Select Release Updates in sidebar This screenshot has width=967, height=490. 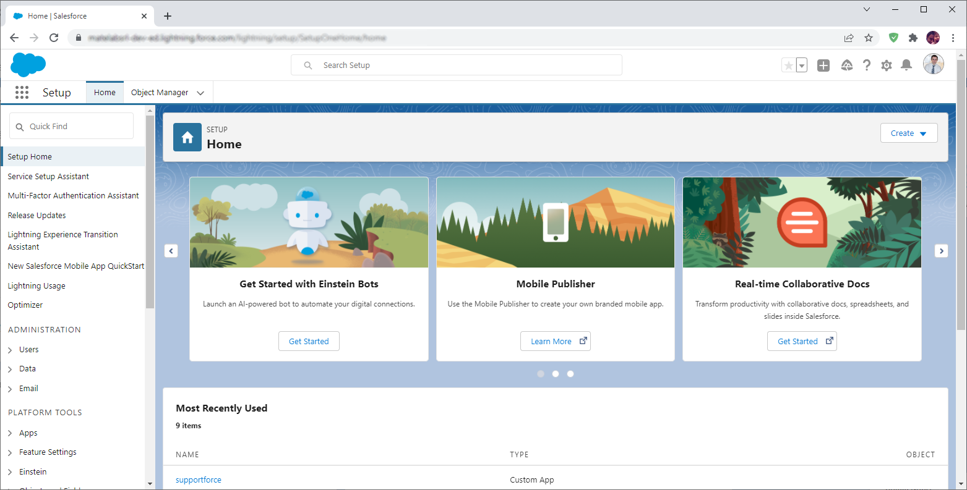[x=37, y=216]
